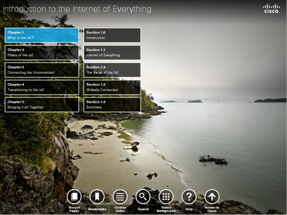The width and height of the screenshot is (287, 215).
Task: Click the Search magnifier icon
Action: (x=143, y=196)
